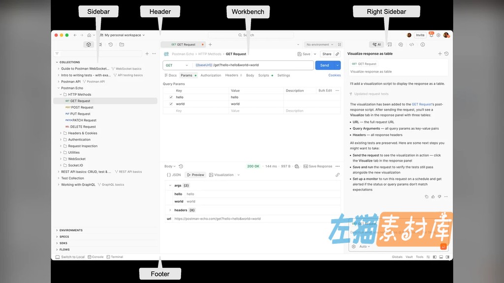The image size is (504, 283).
Task: Click the request URL input field
Action: point(253,65)
